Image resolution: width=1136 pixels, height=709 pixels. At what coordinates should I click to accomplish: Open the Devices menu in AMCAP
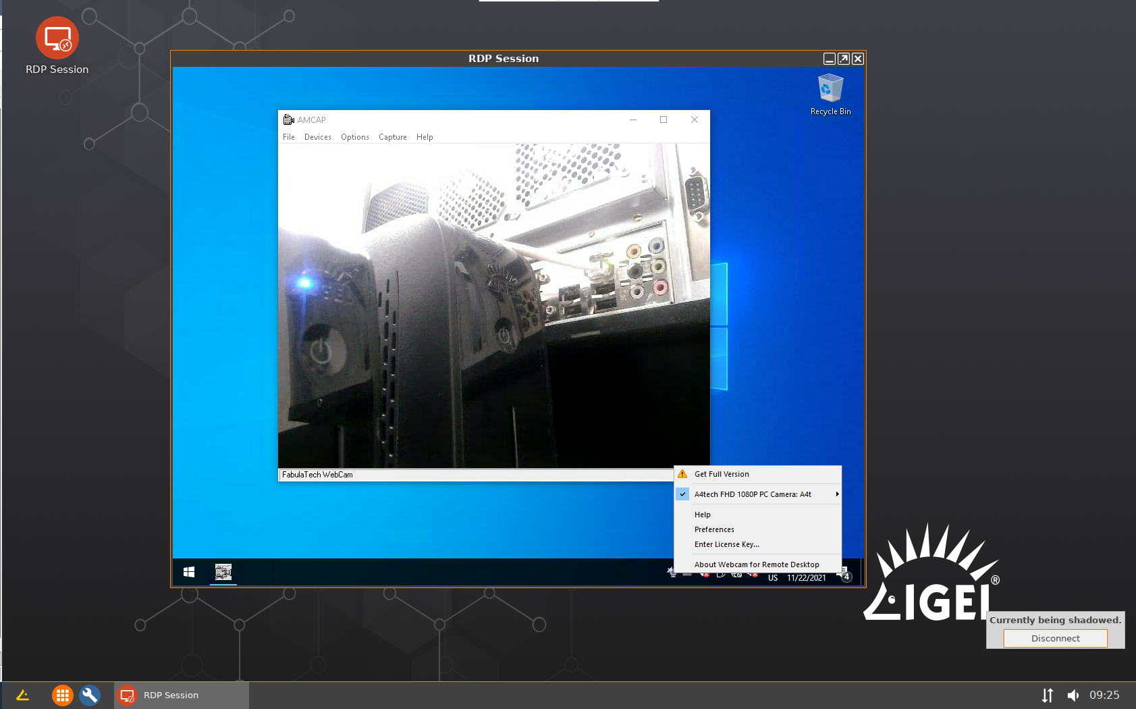pyautogui.click(x=318, y=137)
